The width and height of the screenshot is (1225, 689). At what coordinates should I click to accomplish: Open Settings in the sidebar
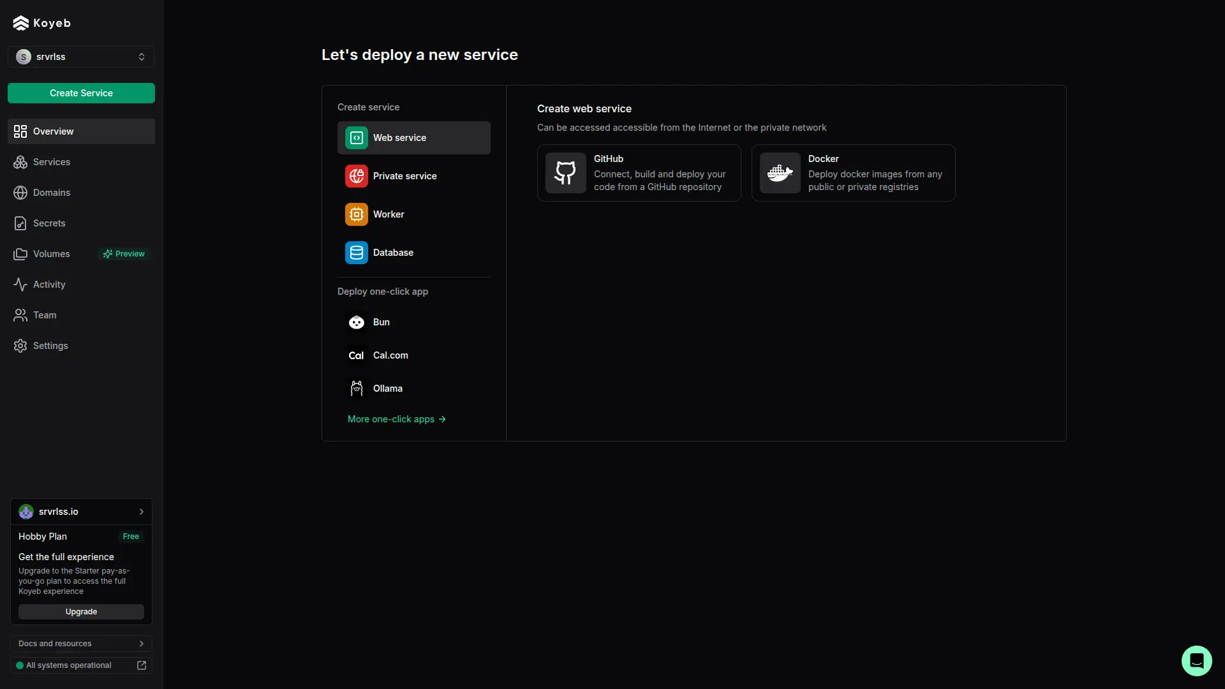pos(81,346)
